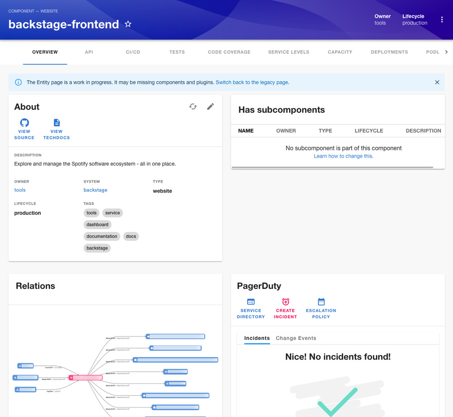Edit entity metadata with pencil icon
The width and height of the screenshot is (453, 417).
click(211, 107)
